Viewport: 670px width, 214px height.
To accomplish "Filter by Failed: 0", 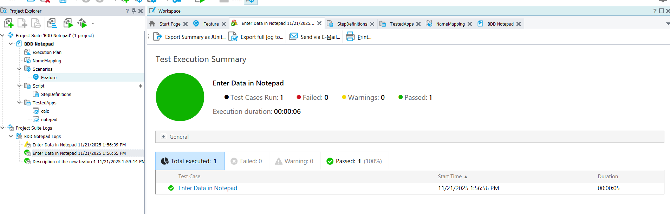I will coord(247,161).
